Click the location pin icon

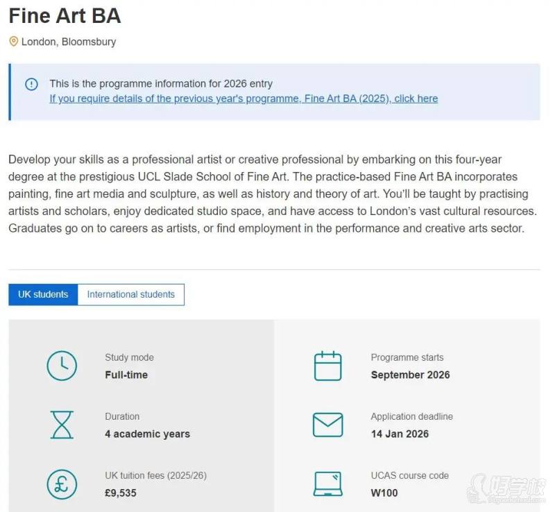coord(13,42)
